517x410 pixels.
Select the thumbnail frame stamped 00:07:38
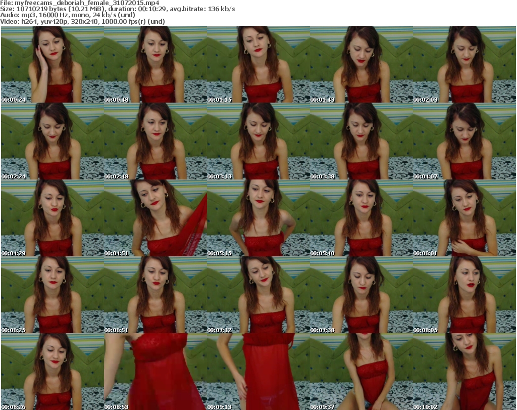[x=361, y=295]
